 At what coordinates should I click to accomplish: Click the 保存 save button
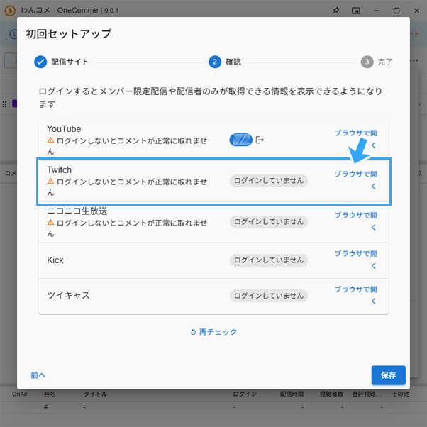(x=388, y=375)
